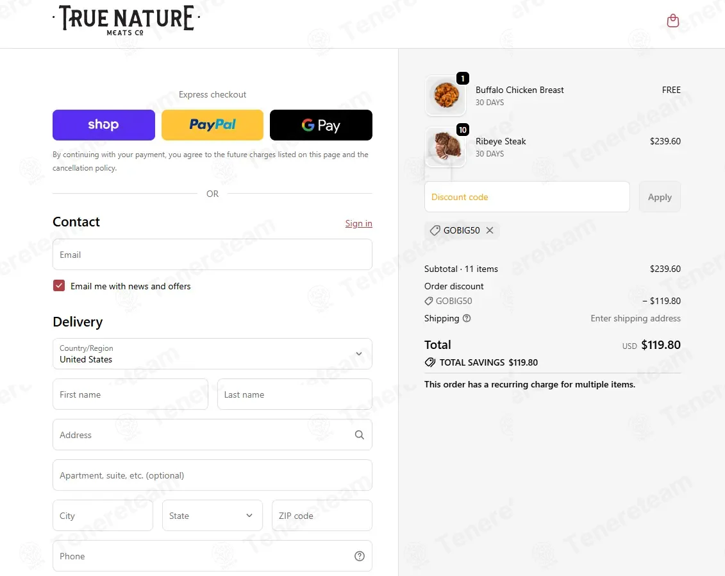
Task: Expand the State dropdown
Action: click(x=212, y=516)
